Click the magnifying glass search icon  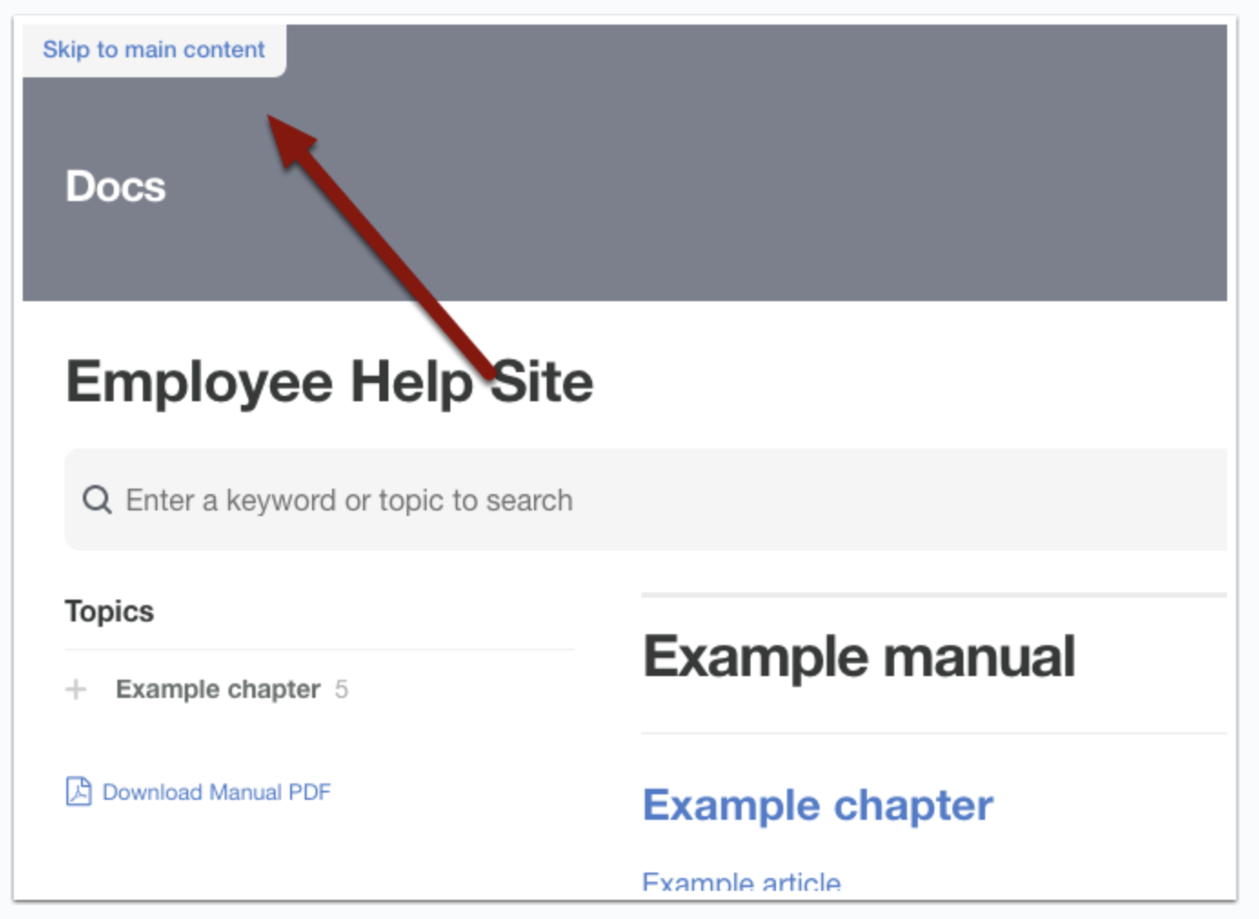[96, 500]
